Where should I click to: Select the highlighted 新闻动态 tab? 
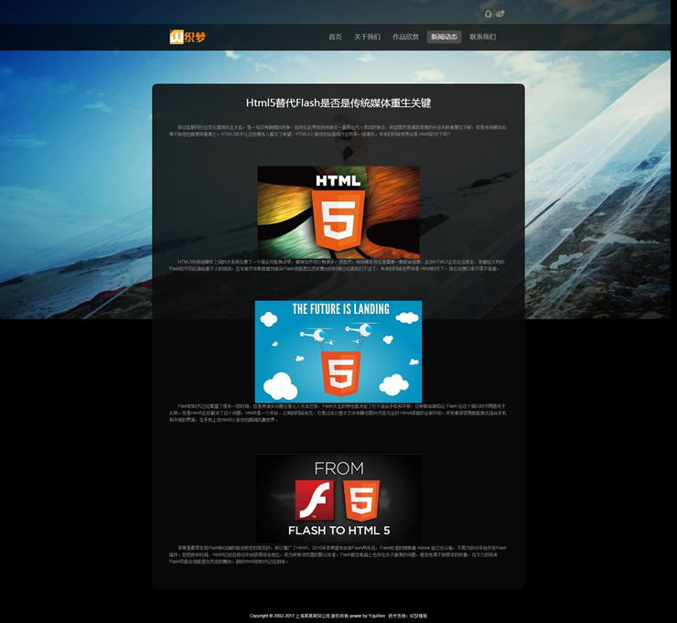point(444,38)
